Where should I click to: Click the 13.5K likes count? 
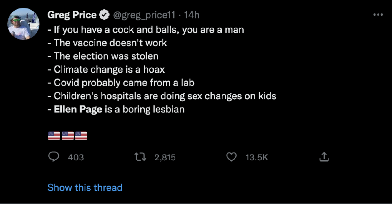click(x=256, y=157)
